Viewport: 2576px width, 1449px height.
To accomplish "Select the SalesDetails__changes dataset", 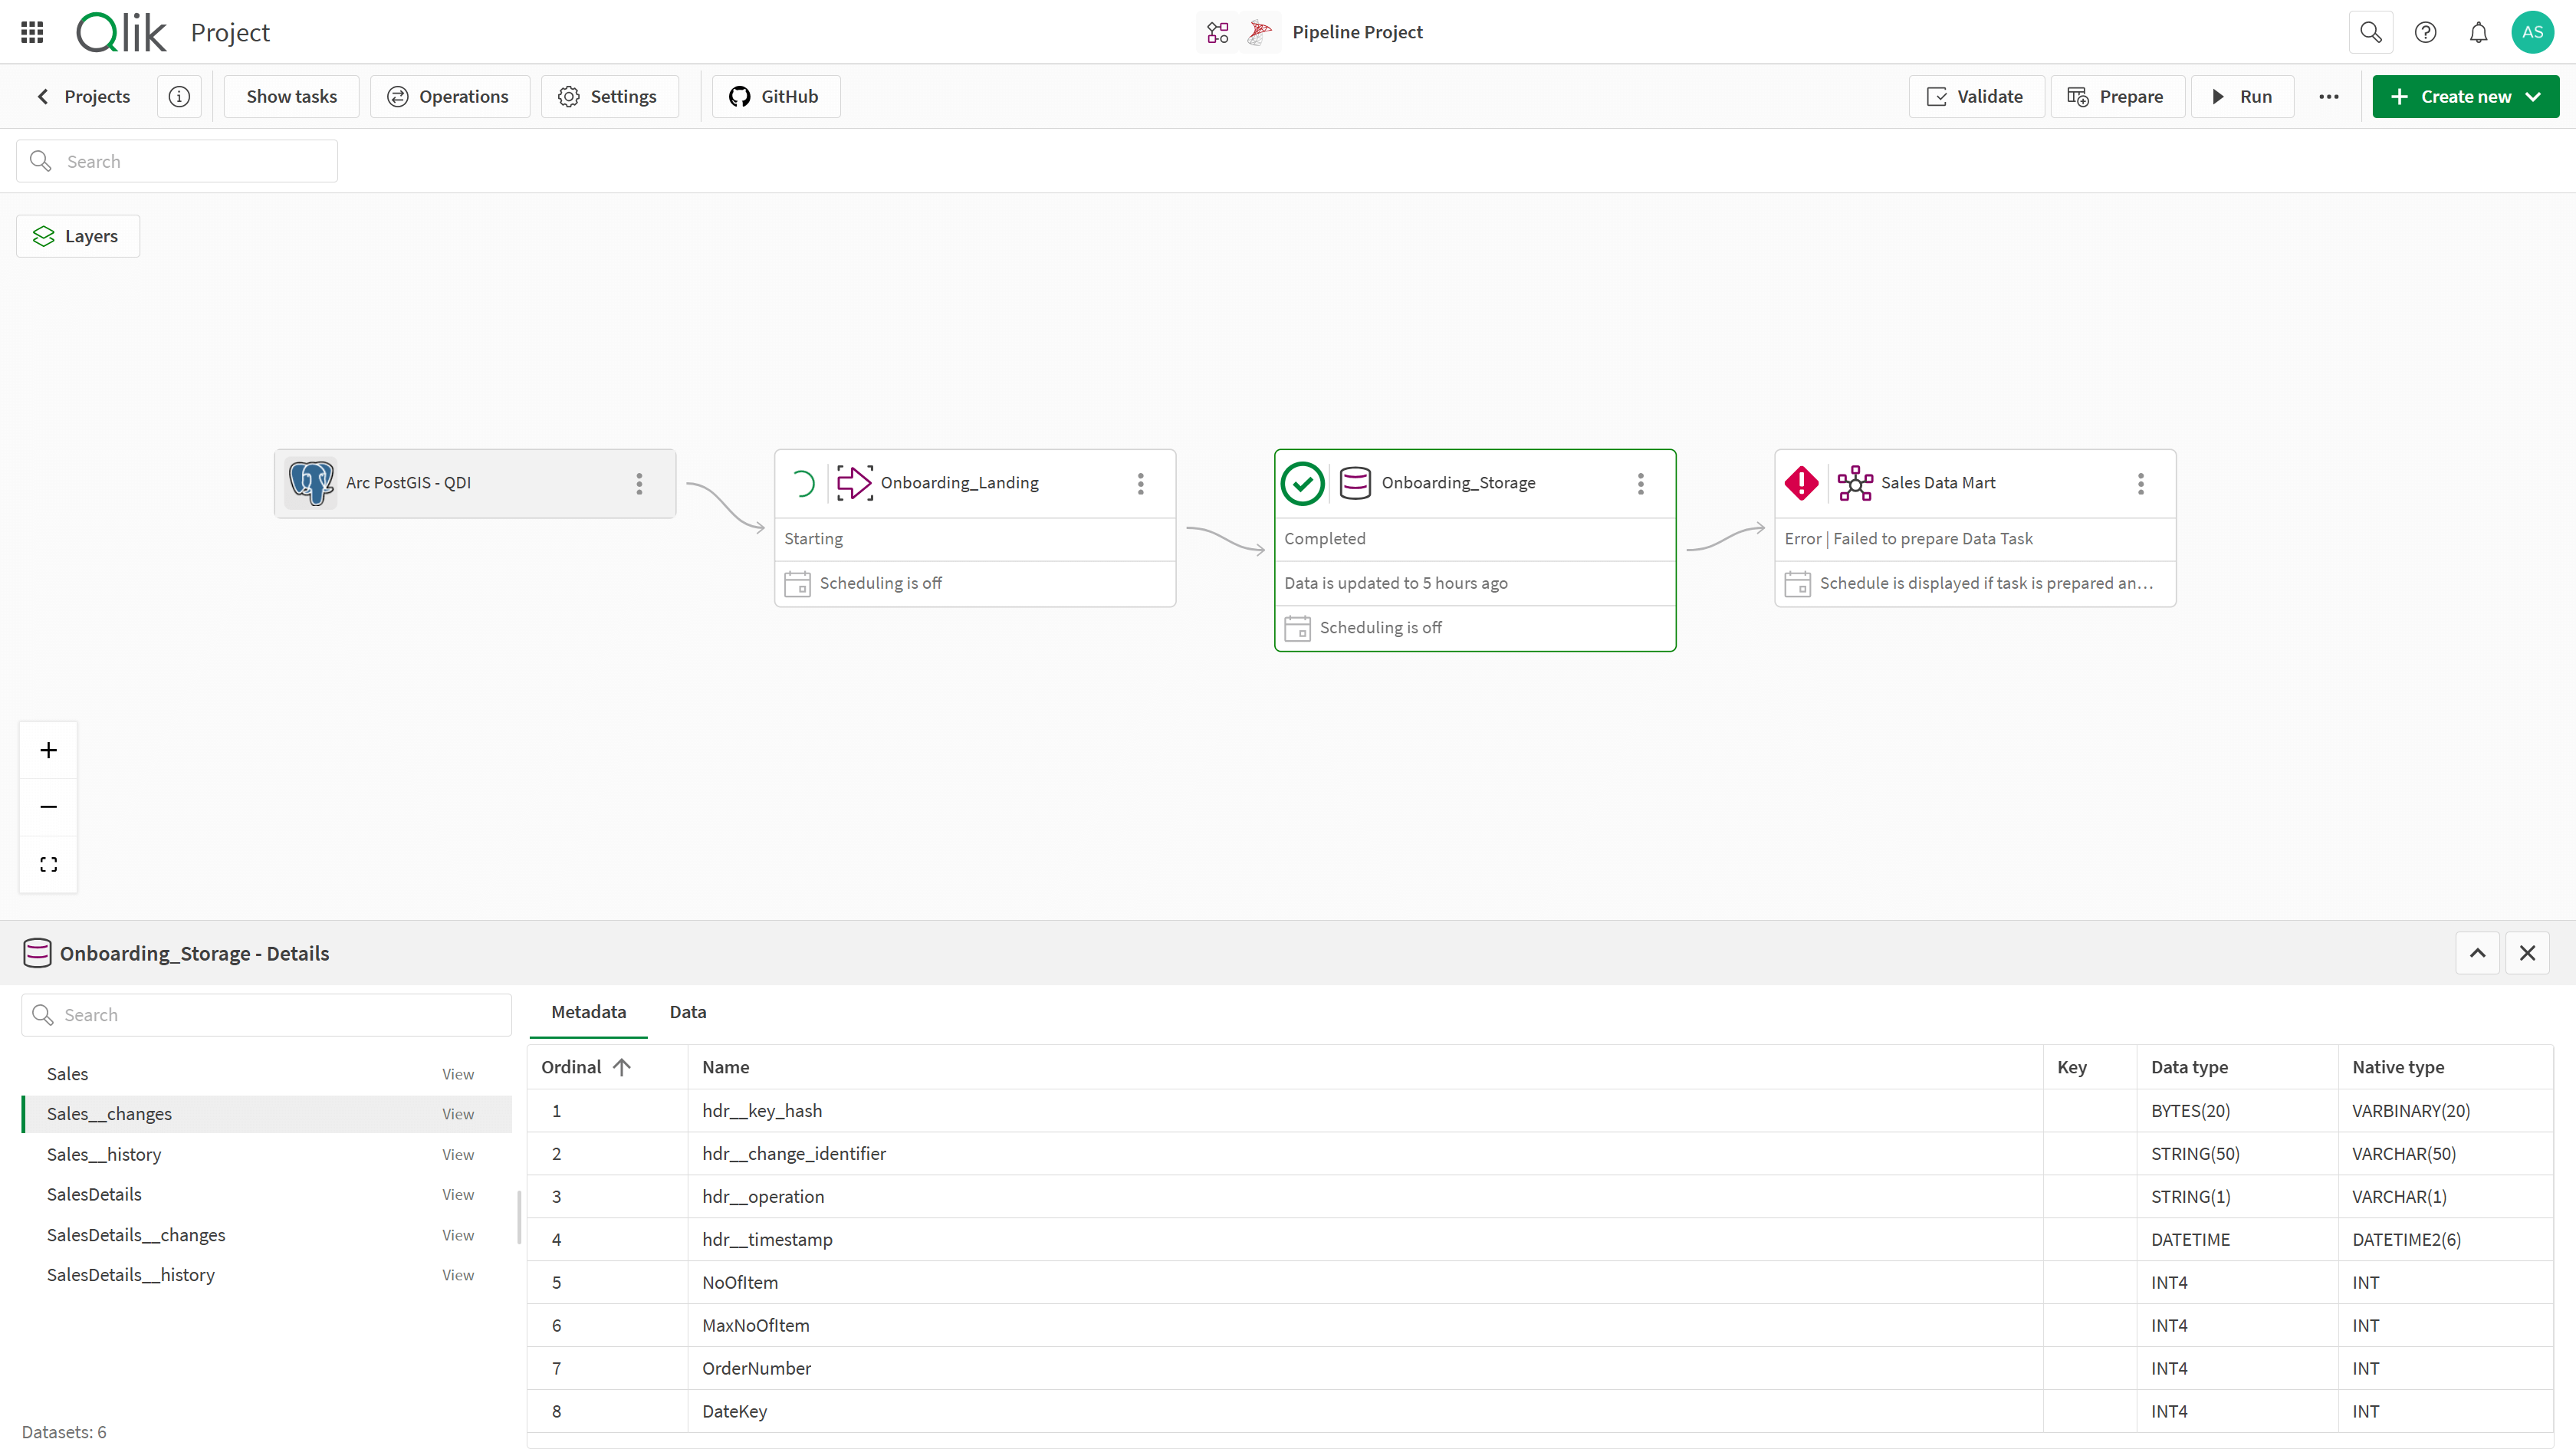I will click(266, 1235).
